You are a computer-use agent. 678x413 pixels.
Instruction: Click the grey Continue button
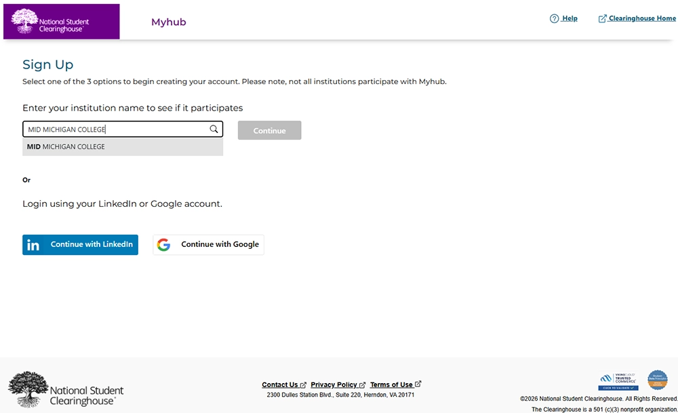[269, 130]
